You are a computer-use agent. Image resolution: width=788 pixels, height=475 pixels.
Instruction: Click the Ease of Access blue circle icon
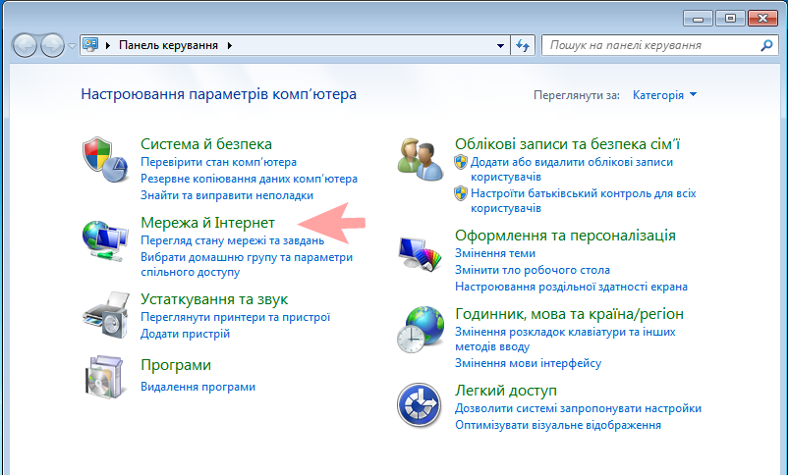pos(420,405)
